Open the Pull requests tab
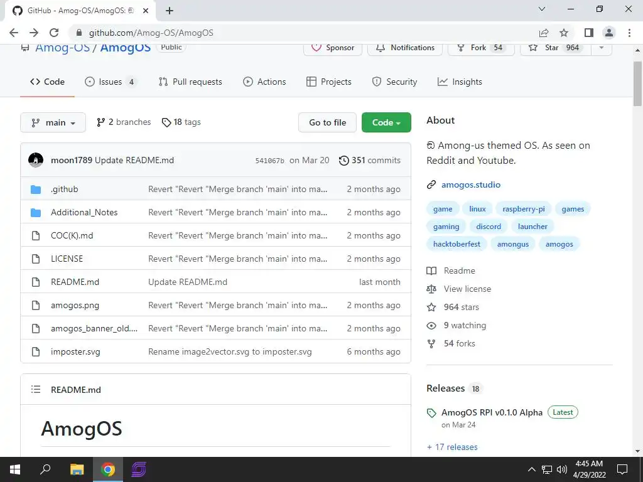643x482 pixels. 190,82
